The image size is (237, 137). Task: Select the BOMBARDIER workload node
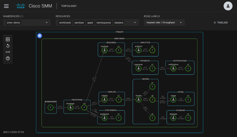[50, 108]
